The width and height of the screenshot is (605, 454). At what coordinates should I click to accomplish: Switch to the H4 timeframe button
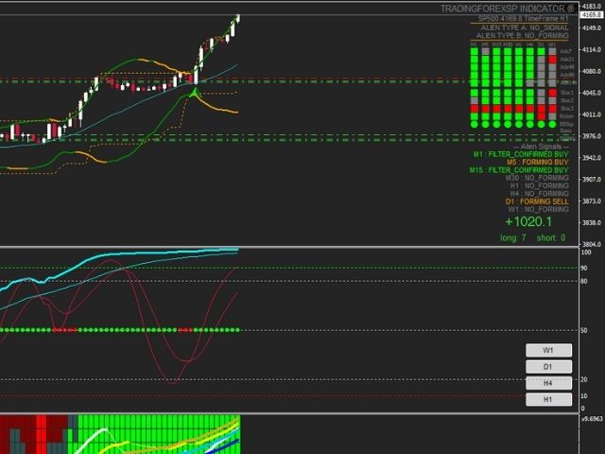548,383
